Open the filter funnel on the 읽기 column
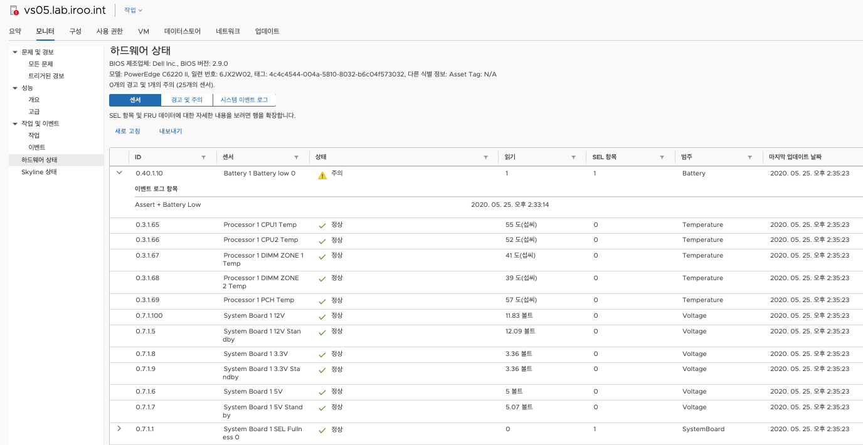863x445 pixels. point(574,157)
